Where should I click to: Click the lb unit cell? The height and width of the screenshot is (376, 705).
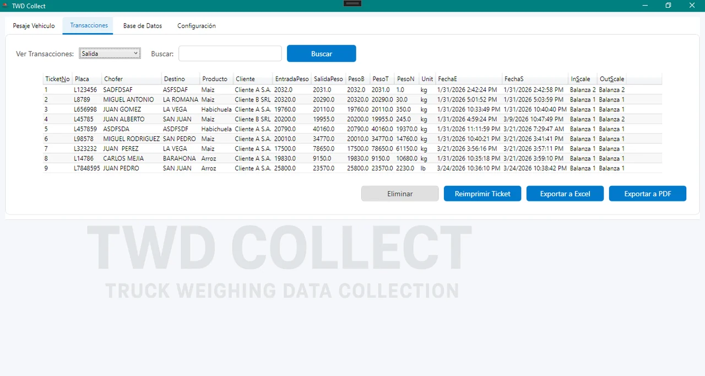coord(424,168)
